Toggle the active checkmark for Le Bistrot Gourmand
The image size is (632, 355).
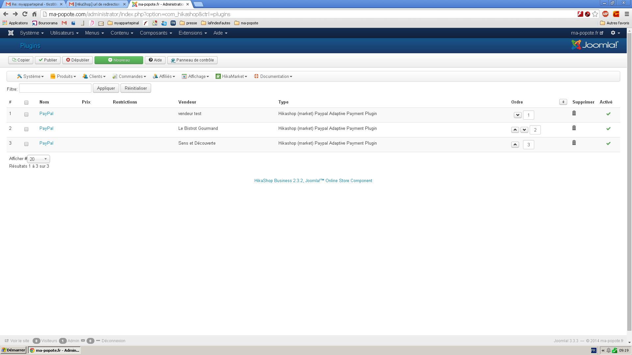coord(608,129)
